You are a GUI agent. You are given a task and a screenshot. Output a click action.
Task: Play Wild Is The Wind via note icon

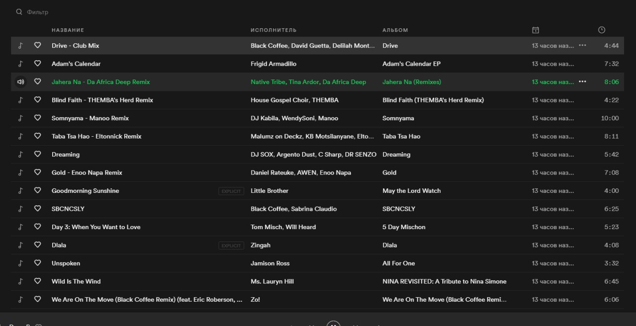[20, 281]
